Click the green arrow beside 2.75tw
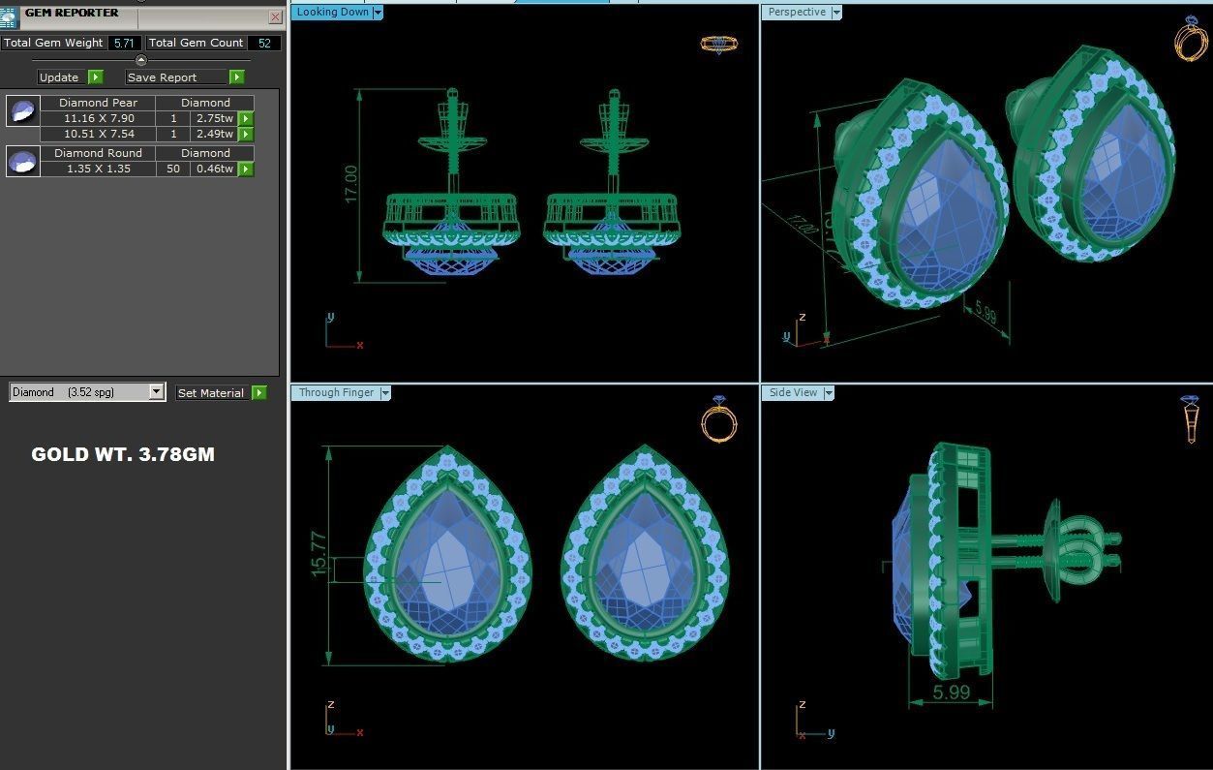Screen dimensions: 1213x770 (246, 118)
